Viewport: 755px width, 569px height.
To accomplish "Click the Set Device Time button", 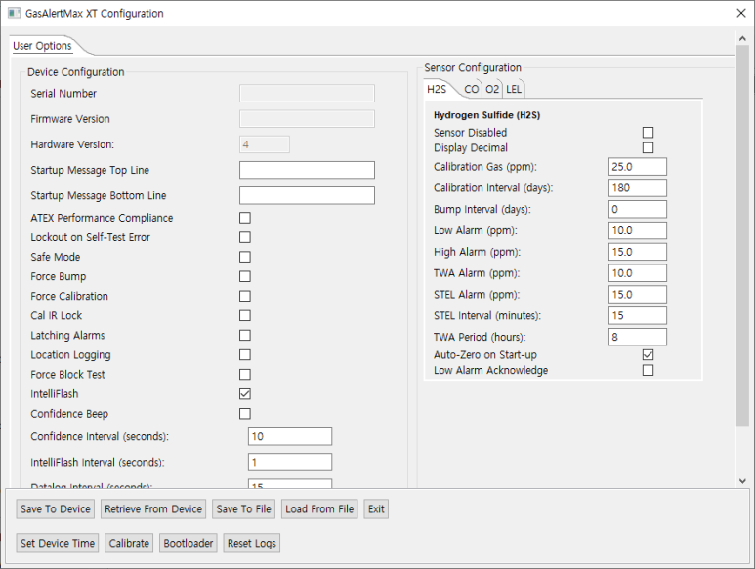I will (x=58, y=543).
